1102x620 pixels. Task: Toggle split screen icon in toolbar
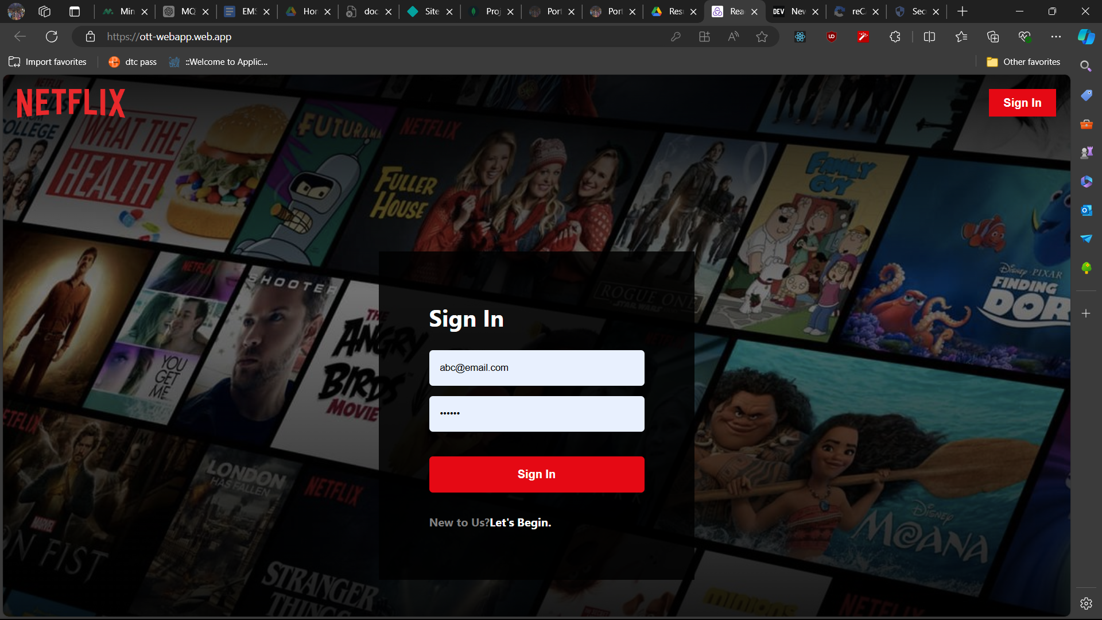pos(929,37)
